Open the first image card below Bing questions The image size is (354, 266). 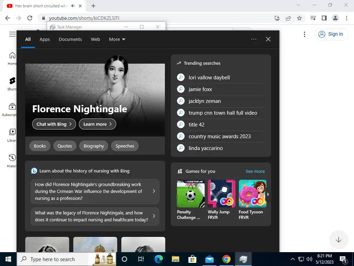[47, 245]
